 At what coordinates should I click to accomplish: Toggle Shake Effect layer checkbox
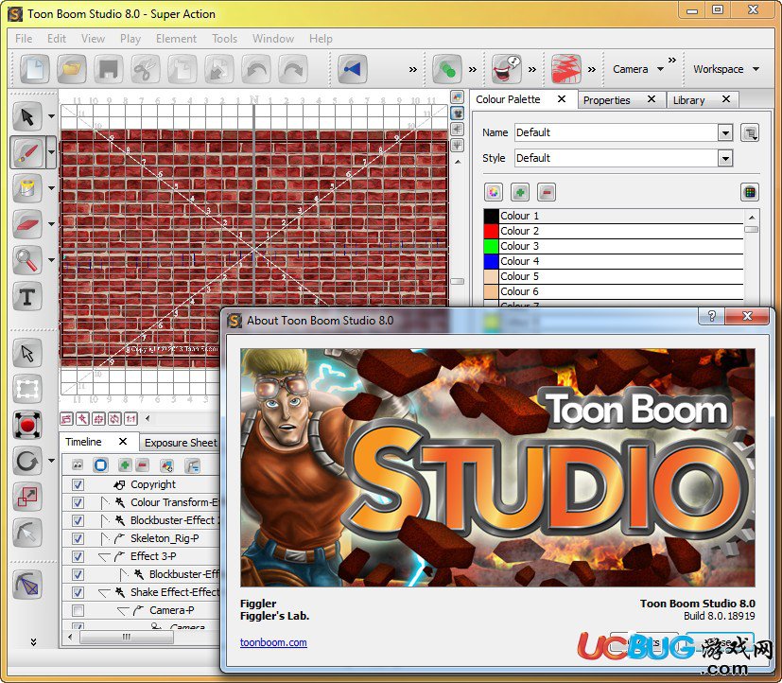coord(78,592)
